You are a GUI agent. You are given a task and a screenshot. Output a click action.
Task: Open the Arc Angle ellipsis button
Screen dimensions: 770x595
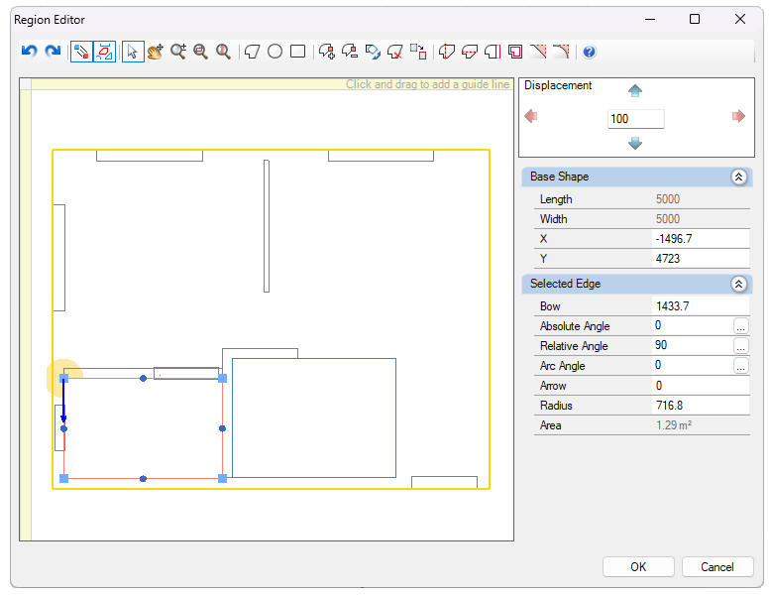741,366
